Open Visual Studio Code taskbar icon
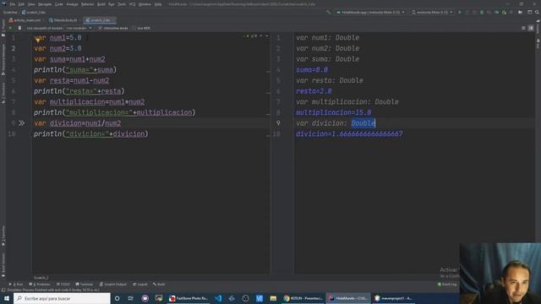Screen dimensions: 541x304 218,298
